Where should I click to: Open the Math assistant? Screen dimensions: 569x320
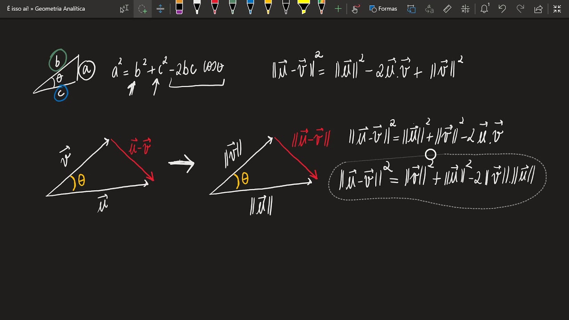tap(465, 9)
